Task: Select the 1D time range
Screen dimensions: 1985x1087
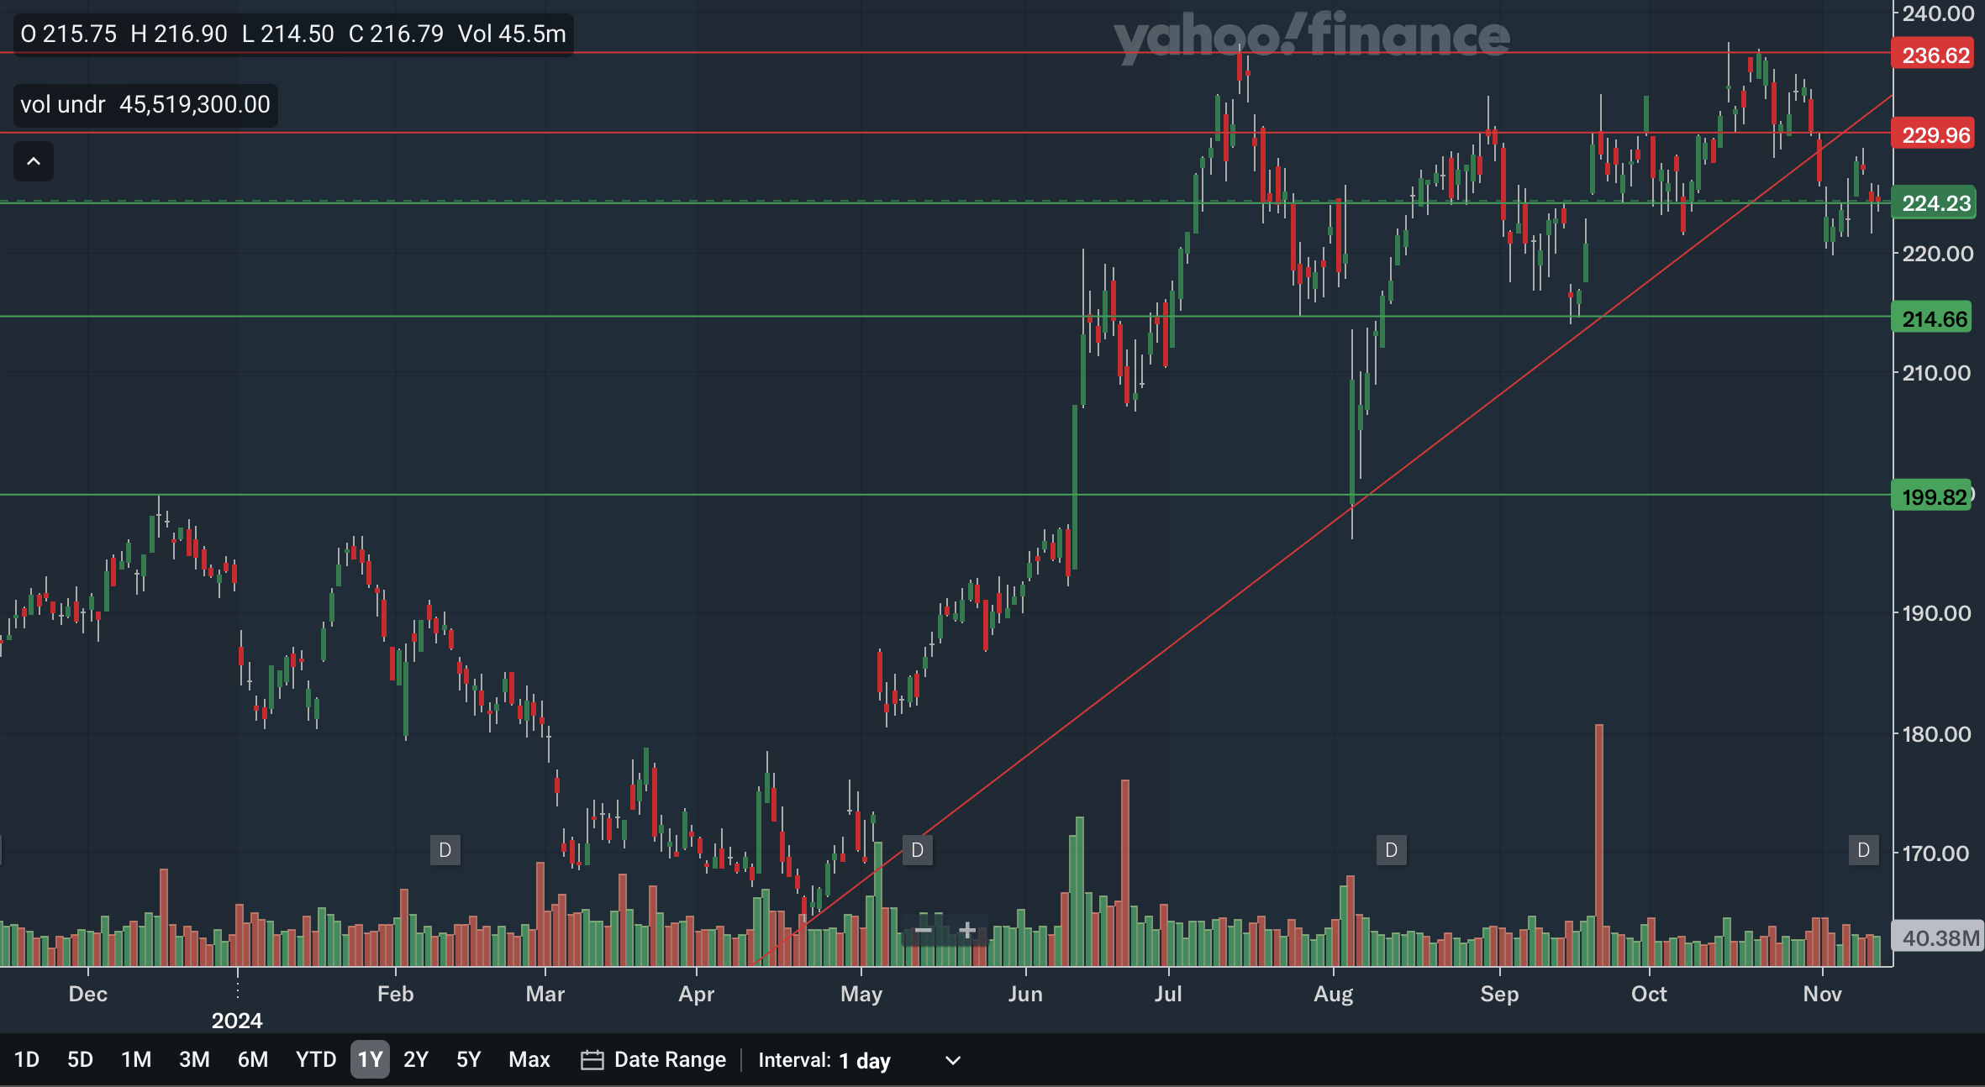Action: [27, 1060]
